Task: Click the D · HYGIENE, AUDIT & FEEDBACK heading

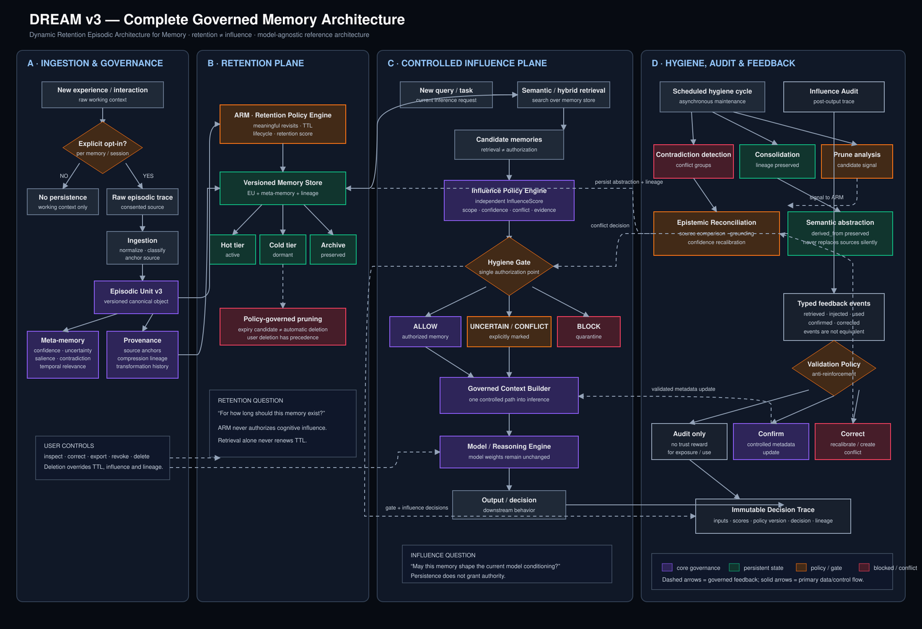Action: [x=723, y=63]
